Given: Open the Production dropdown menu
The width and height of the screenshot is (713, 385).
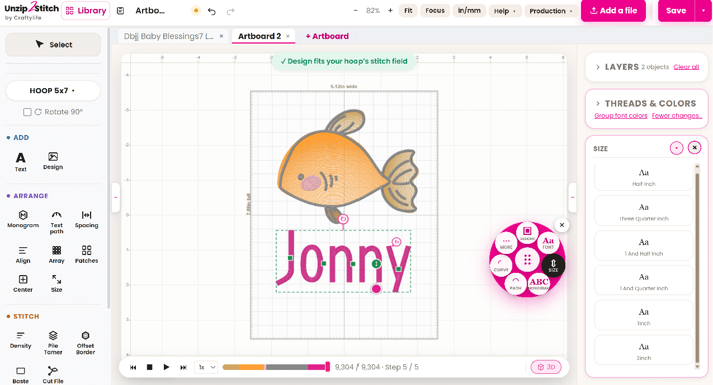Looking at the screenshot, I should pyautogui.click(x=551, y=11).
